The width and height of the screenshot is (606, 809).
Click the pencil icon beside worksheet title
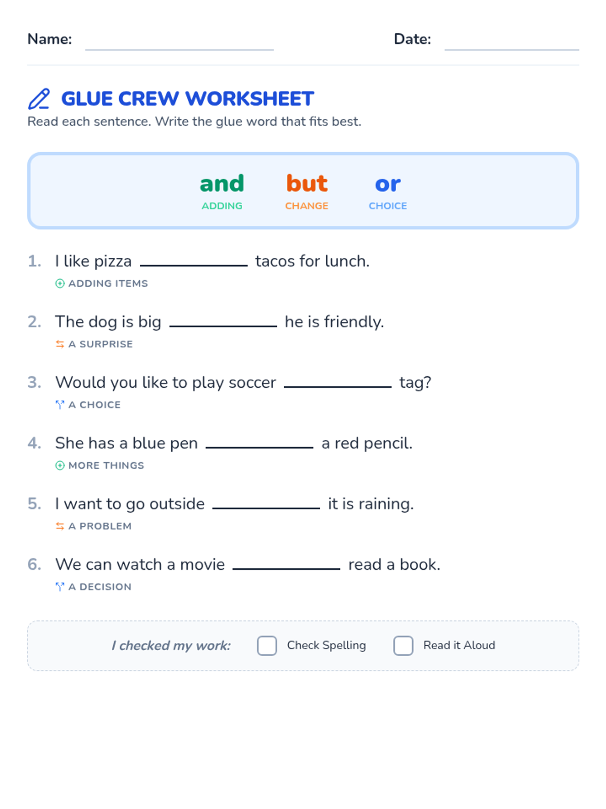tap(39, 99)
